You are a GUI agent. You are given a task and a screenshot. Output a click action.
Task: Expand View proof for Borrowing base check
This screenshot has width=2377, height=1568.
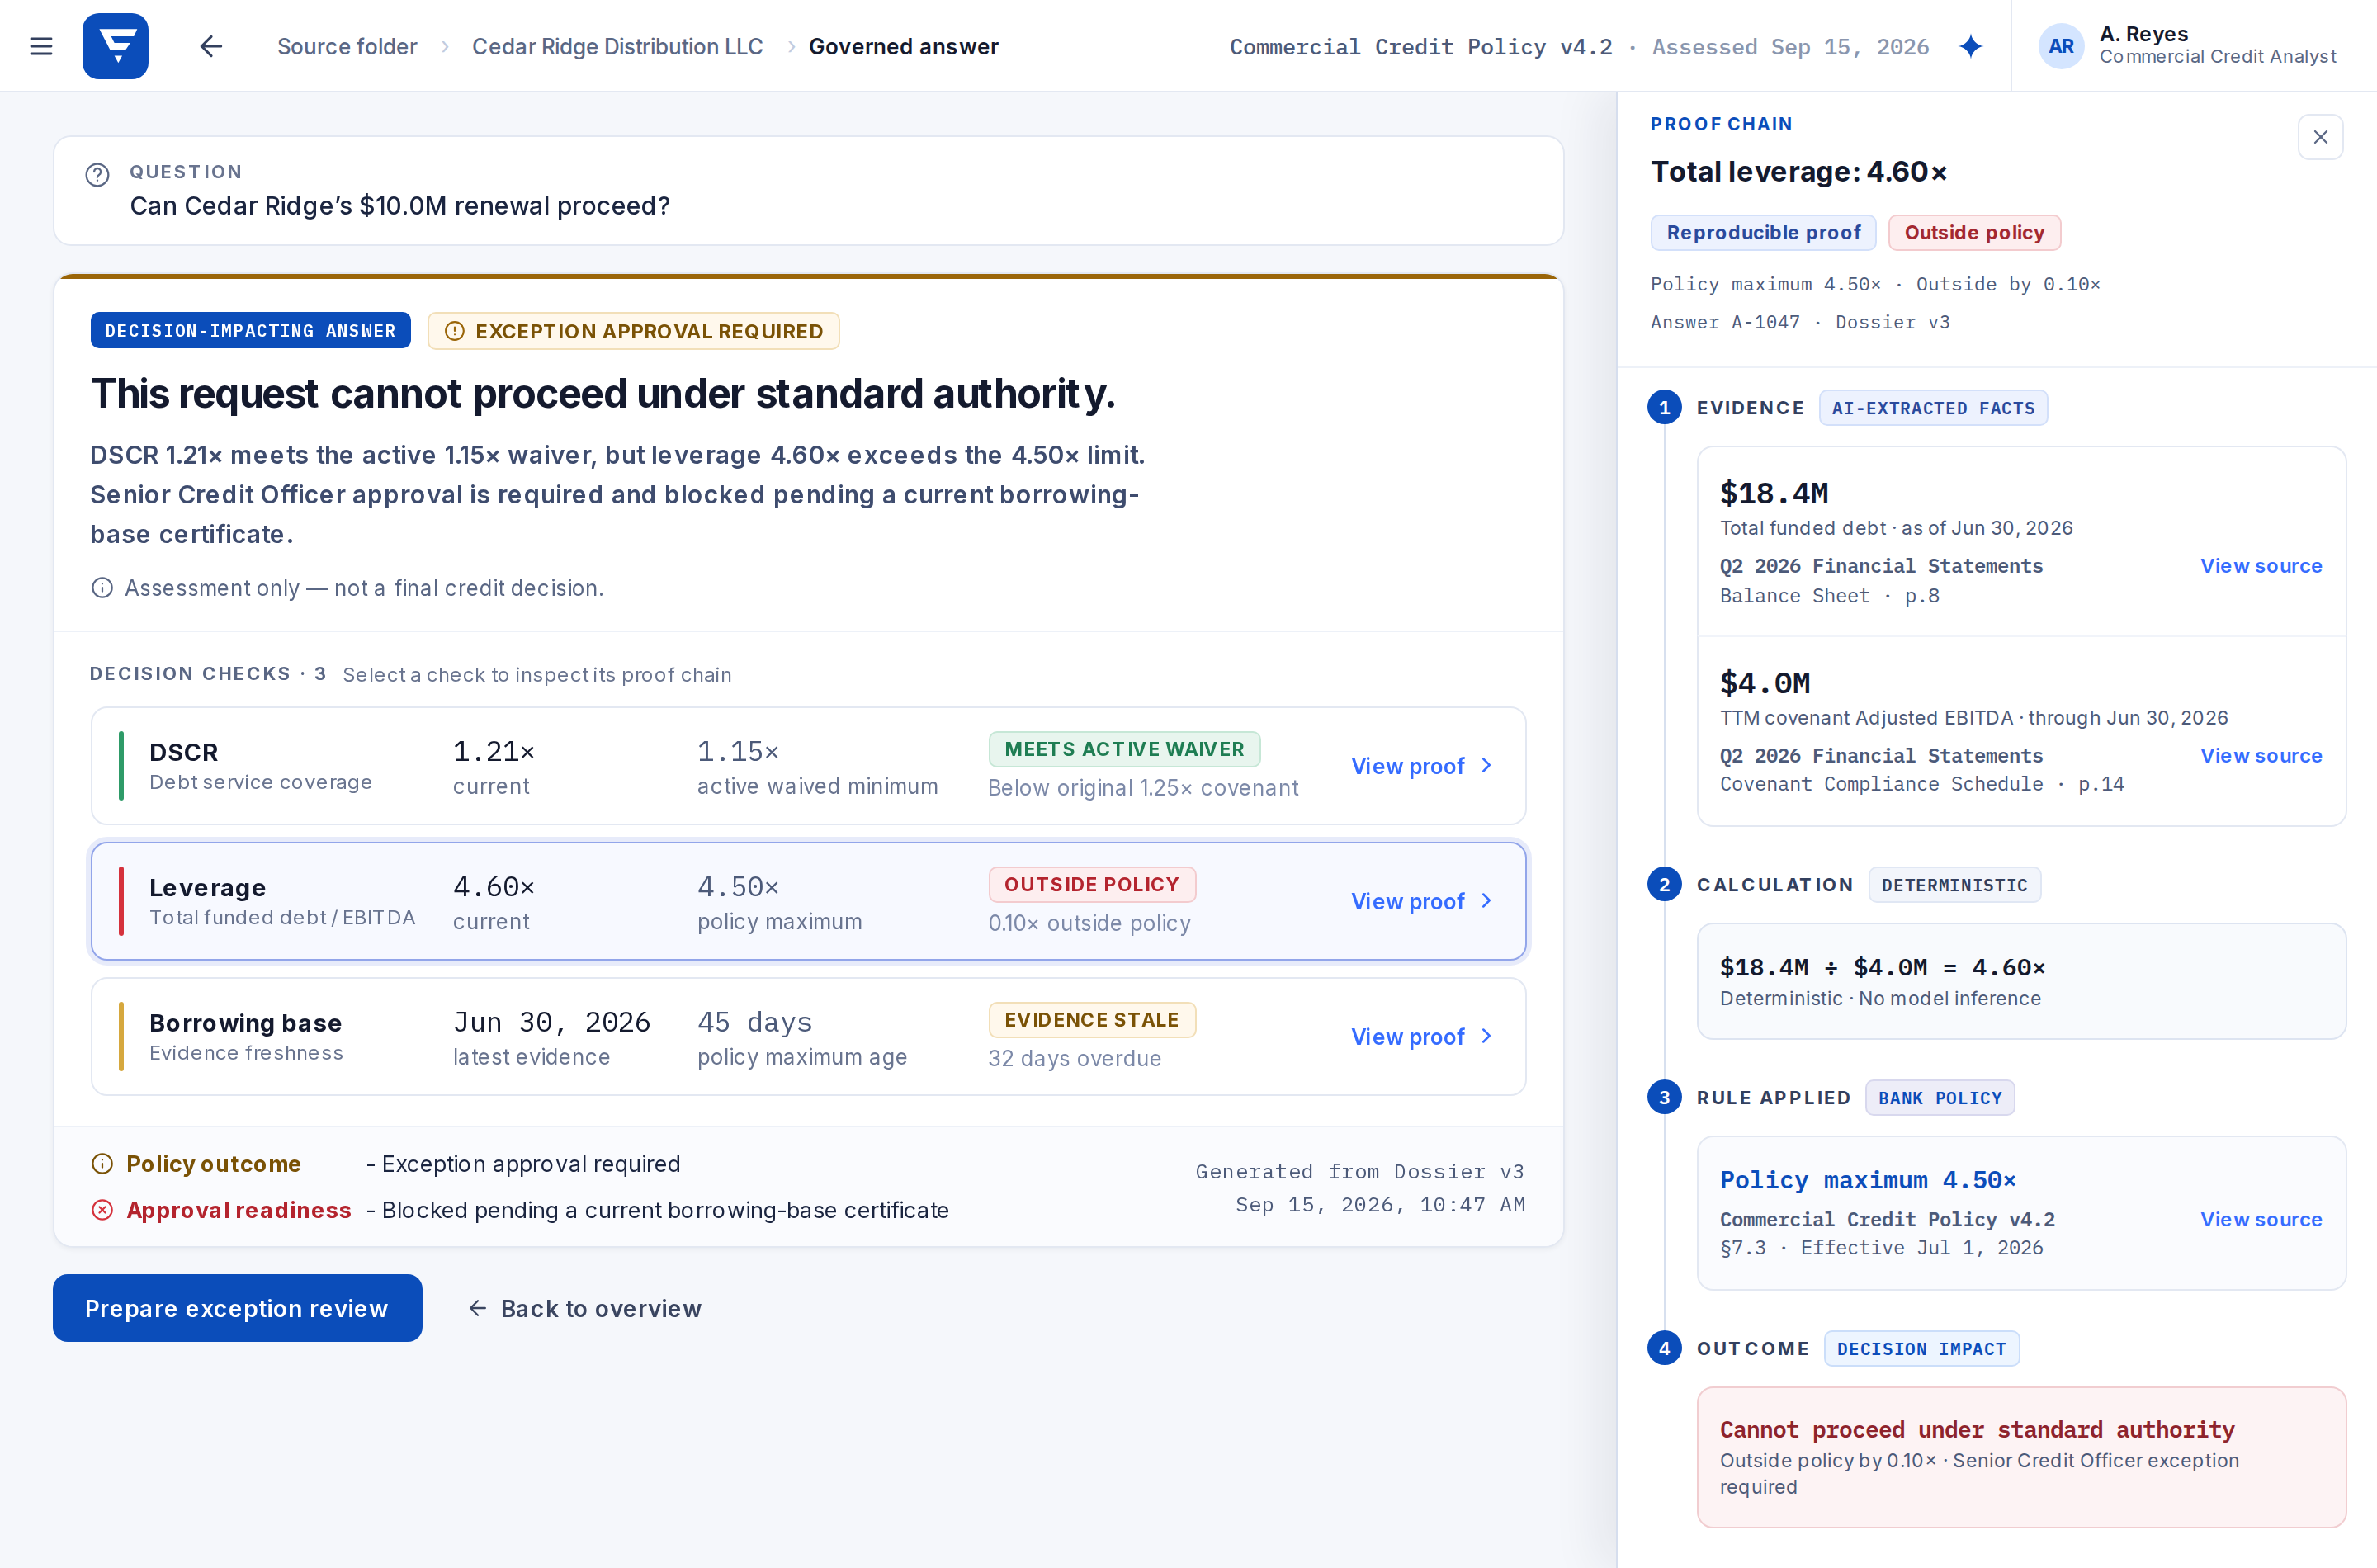click(1422, 1037)
